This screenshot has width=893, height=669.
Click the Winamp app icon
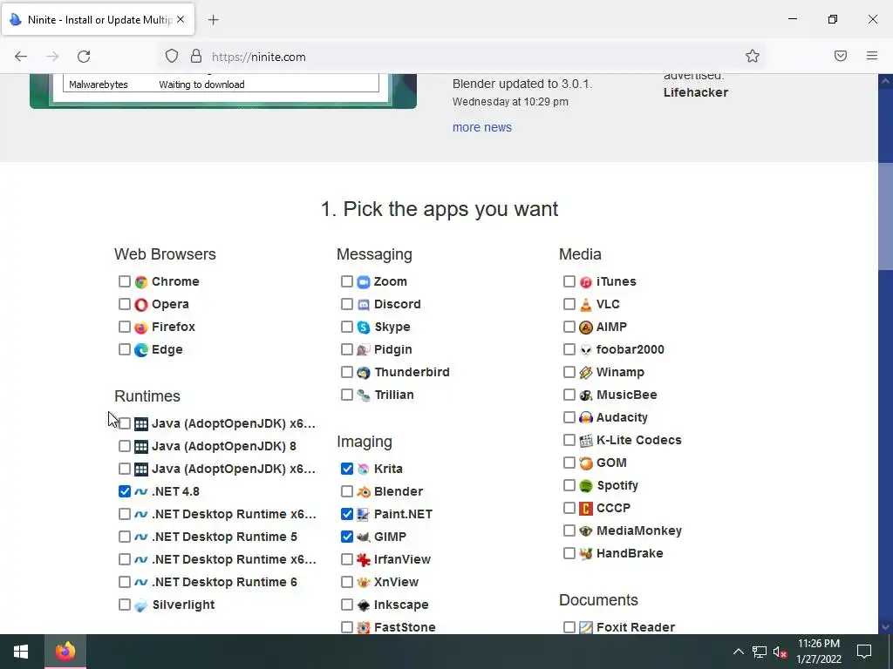click(x=585, y=373)
